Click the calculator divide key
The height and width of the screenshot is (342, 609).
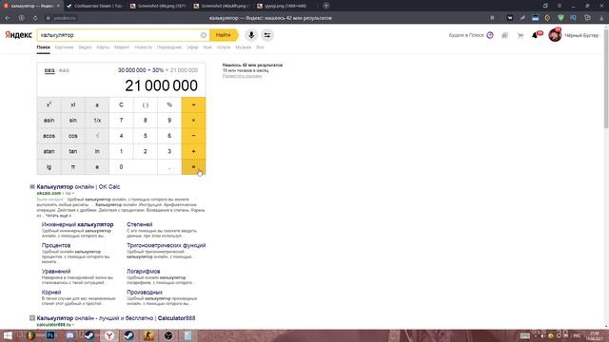(x=193, y=104)
